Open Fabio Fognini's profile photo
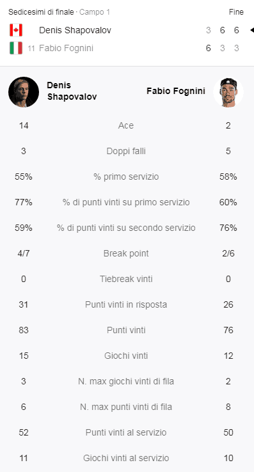This screenshot has height=472, width=254. pos(228,92)
